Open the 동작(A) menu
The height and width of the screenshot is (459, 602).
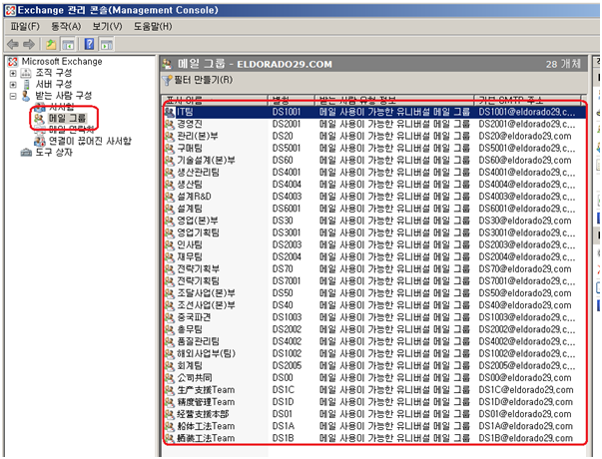click(66, 27)
